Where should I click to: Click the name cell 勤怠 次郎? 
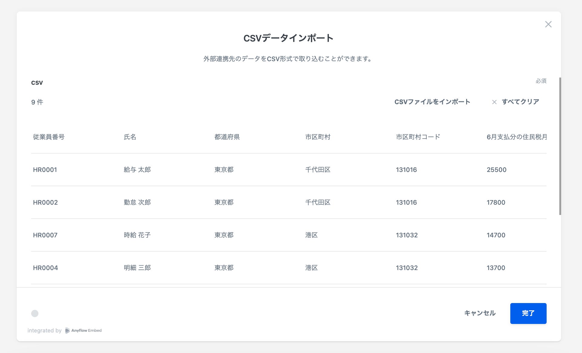click(137, 202)
